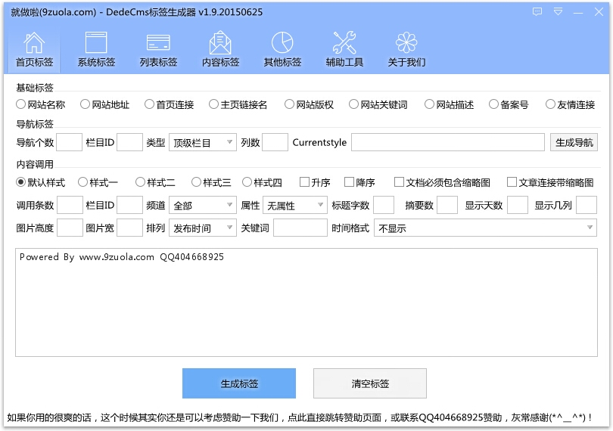Focus the 显示天数 input field
The width and height of the screenshot is (613, 431).
518,205
